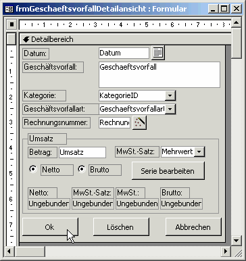Click the Löschen button

121,227
